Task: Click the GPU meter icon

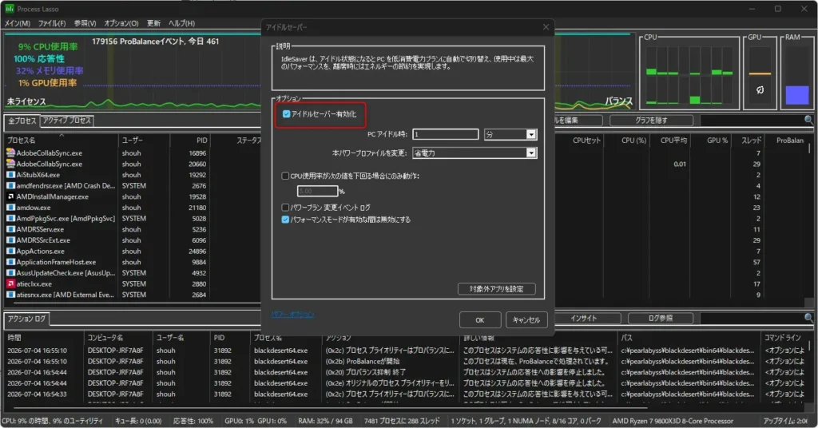Action: tap(760, 89)
